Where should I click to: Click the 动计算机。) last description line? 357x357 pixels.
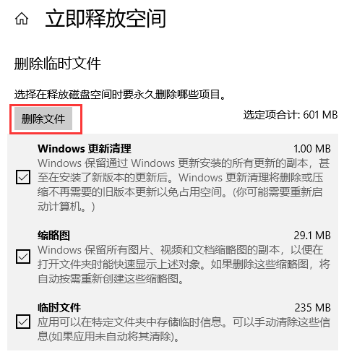click(x=66, y=207)
